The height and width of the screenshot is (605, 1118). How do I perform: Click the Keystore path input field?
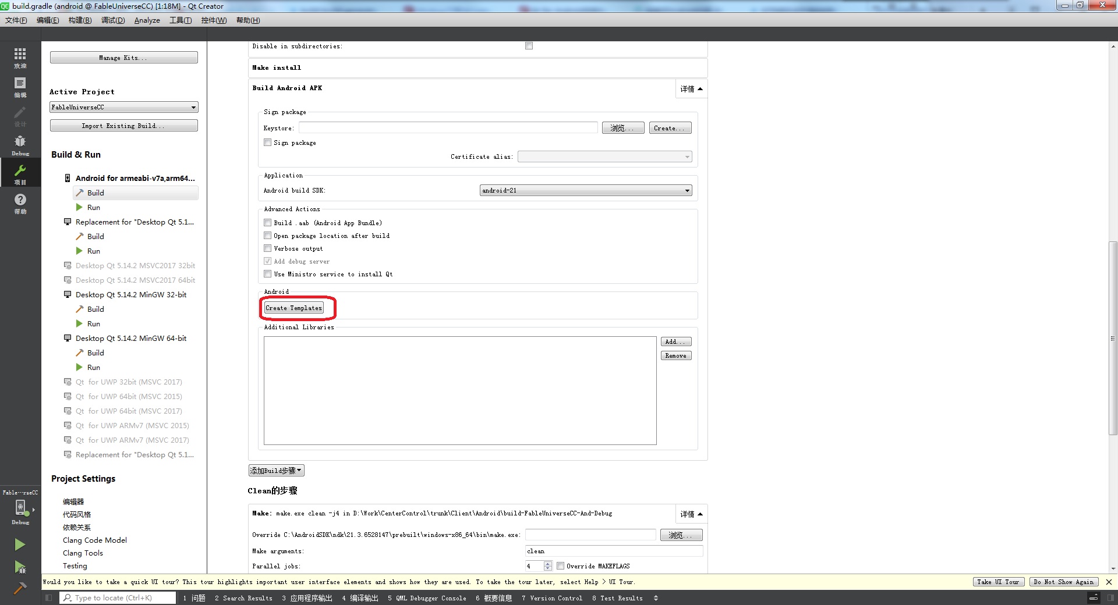448,128
